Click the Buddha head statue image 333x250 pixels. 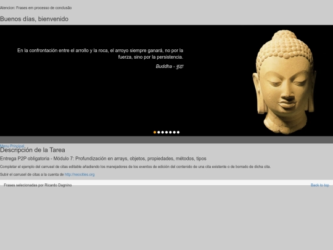(284, 82)
